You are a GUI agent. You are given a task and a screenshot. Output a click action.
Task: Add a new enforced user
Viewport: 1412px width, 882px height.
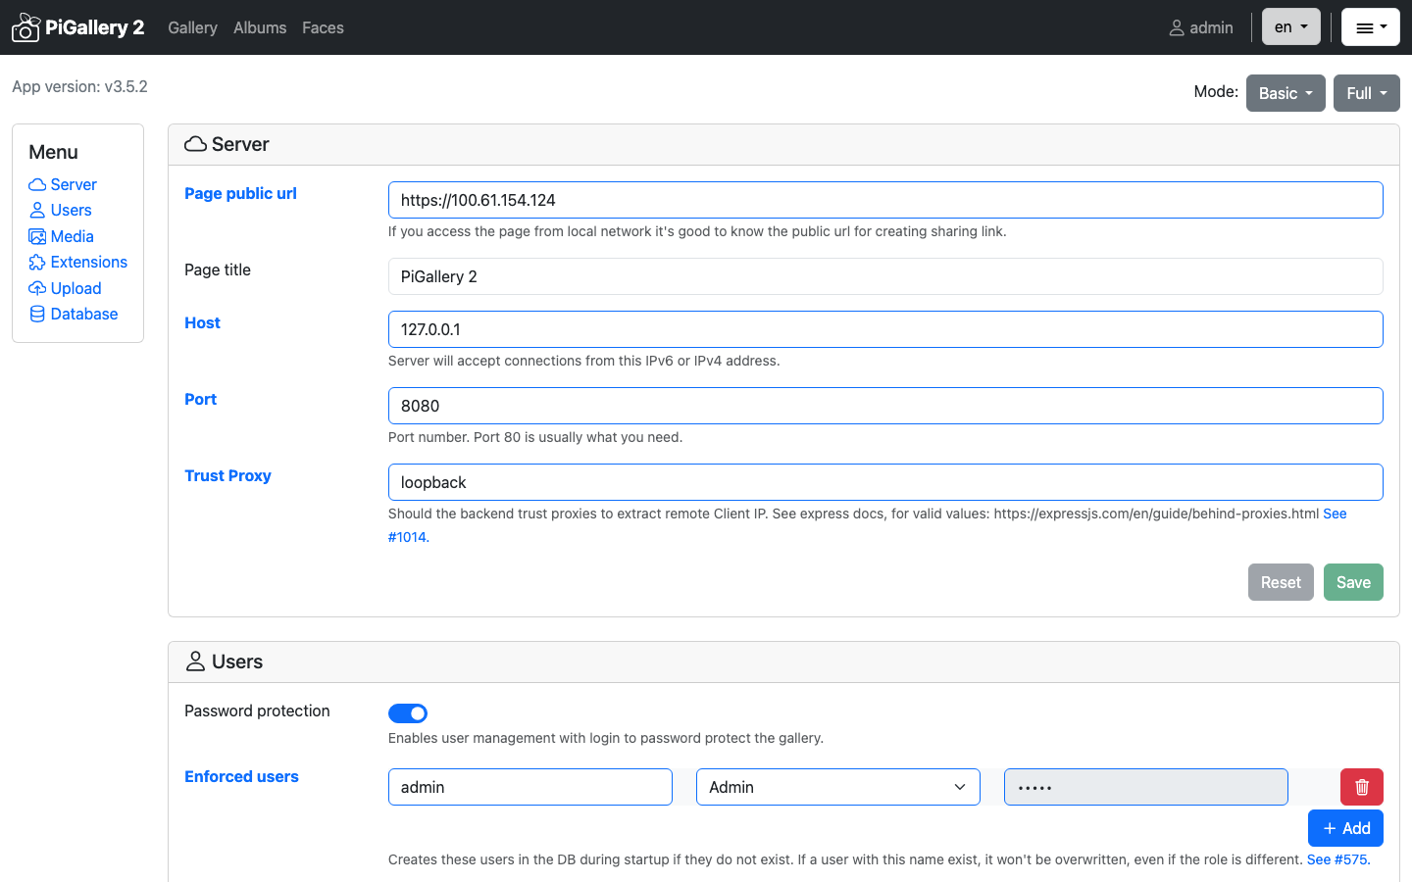(x=1345, y=828)
